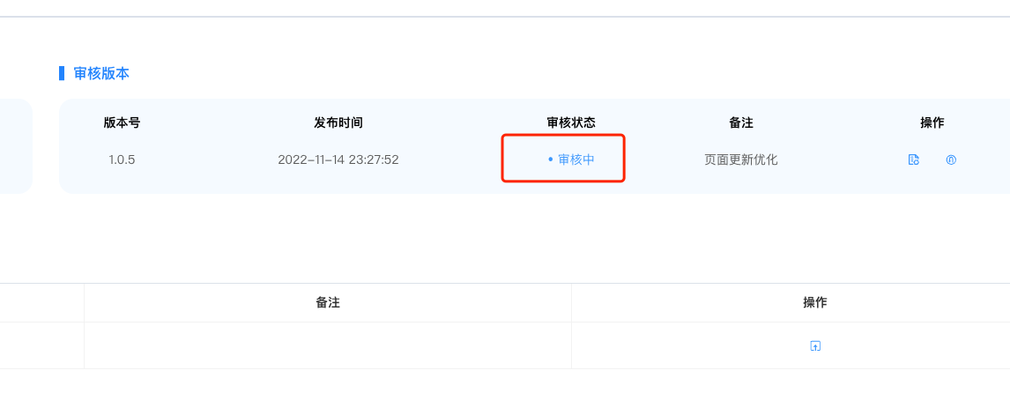Click the blue dot before 审核中
The height and width of the screenshot is (393, 1010).
[x=550, y=159]
